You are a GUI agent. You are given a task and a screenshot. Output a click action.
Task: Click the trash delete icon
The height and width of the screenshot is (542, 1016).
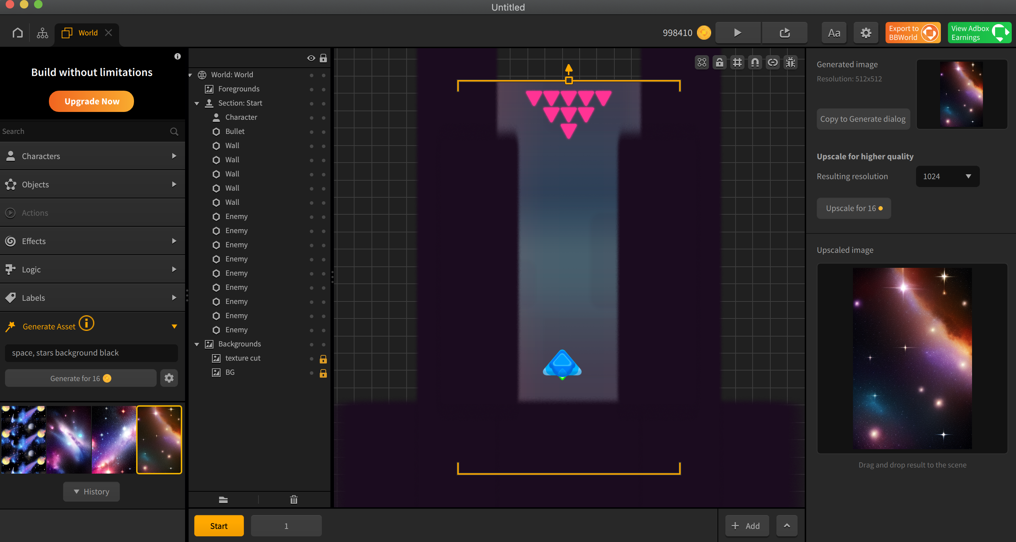click(x=294, y=500)
